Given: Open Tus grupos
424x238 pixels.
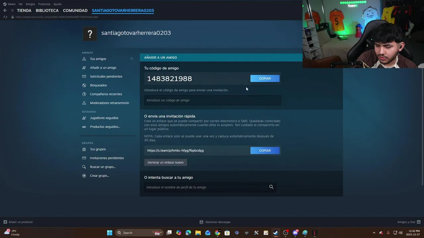Looking at the screenshot, I should [98, 149].
